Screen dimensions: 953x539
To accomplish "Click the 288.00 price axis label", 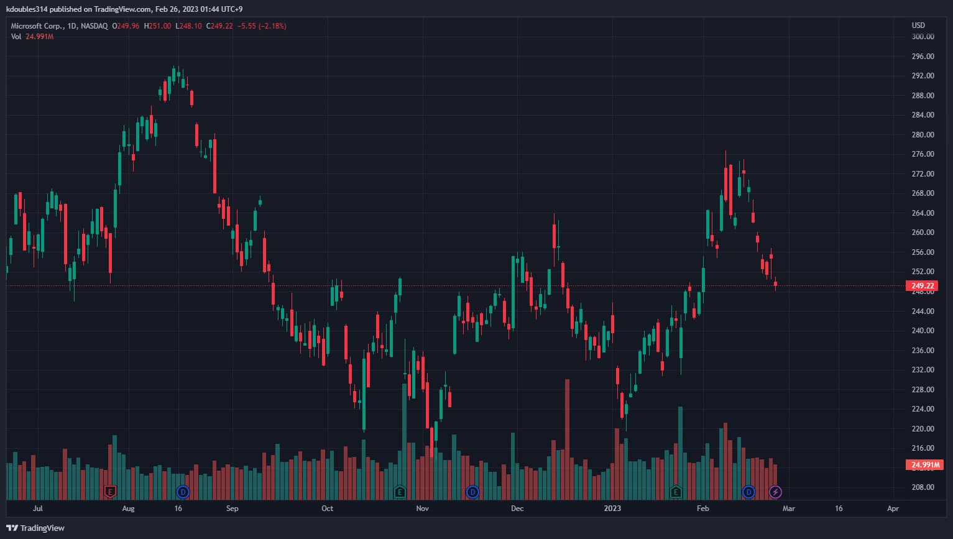I will coord(923,96).
